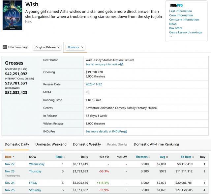Screen dimensions: 211x194
Task: Click the Title Summary bar chart icon
Action: coord(5,47)
